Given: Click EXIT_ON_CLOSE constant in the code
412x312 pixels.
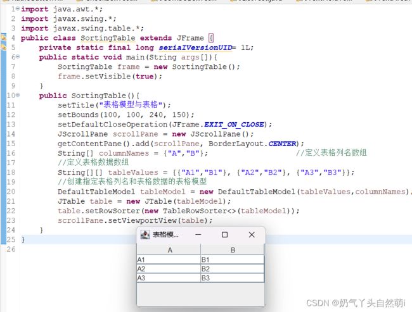Looking at the screenshot, I should (234, 124).
